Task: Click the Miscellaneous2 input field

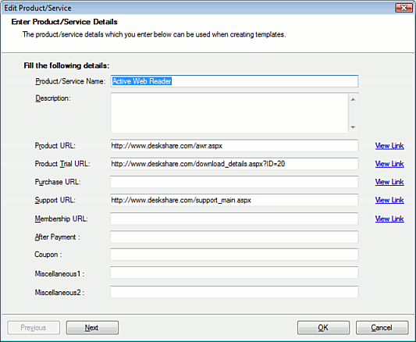Action: pos(234,292)
